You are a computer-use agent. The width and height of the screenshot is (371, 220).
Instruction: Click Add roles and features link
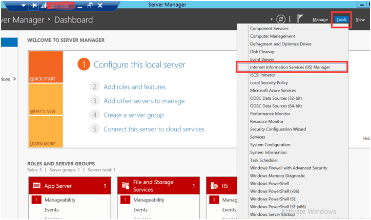click(x=134, y=87)
